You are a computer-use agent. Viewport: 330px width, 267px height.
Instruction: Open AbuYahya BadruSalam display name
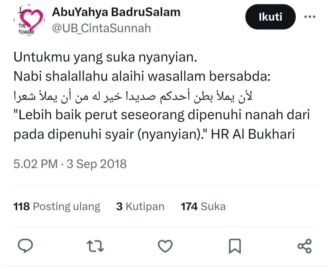pos(116,12)
